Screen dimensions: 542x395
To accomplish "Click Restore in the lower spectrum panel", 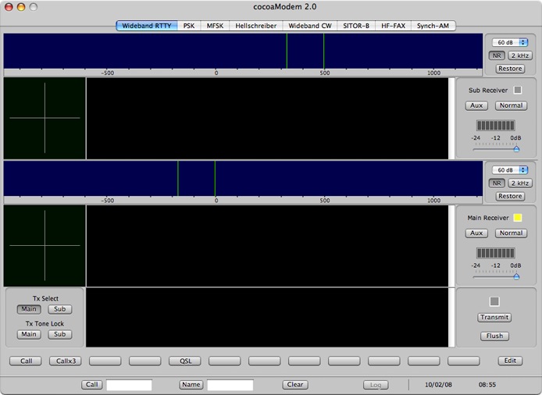I will tap(510, 196).
